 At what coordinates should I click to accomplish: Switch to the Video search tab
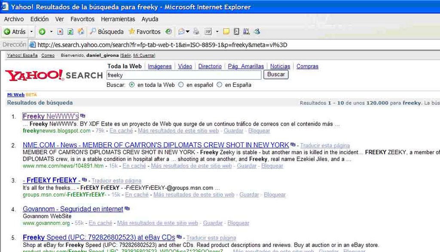185,66
